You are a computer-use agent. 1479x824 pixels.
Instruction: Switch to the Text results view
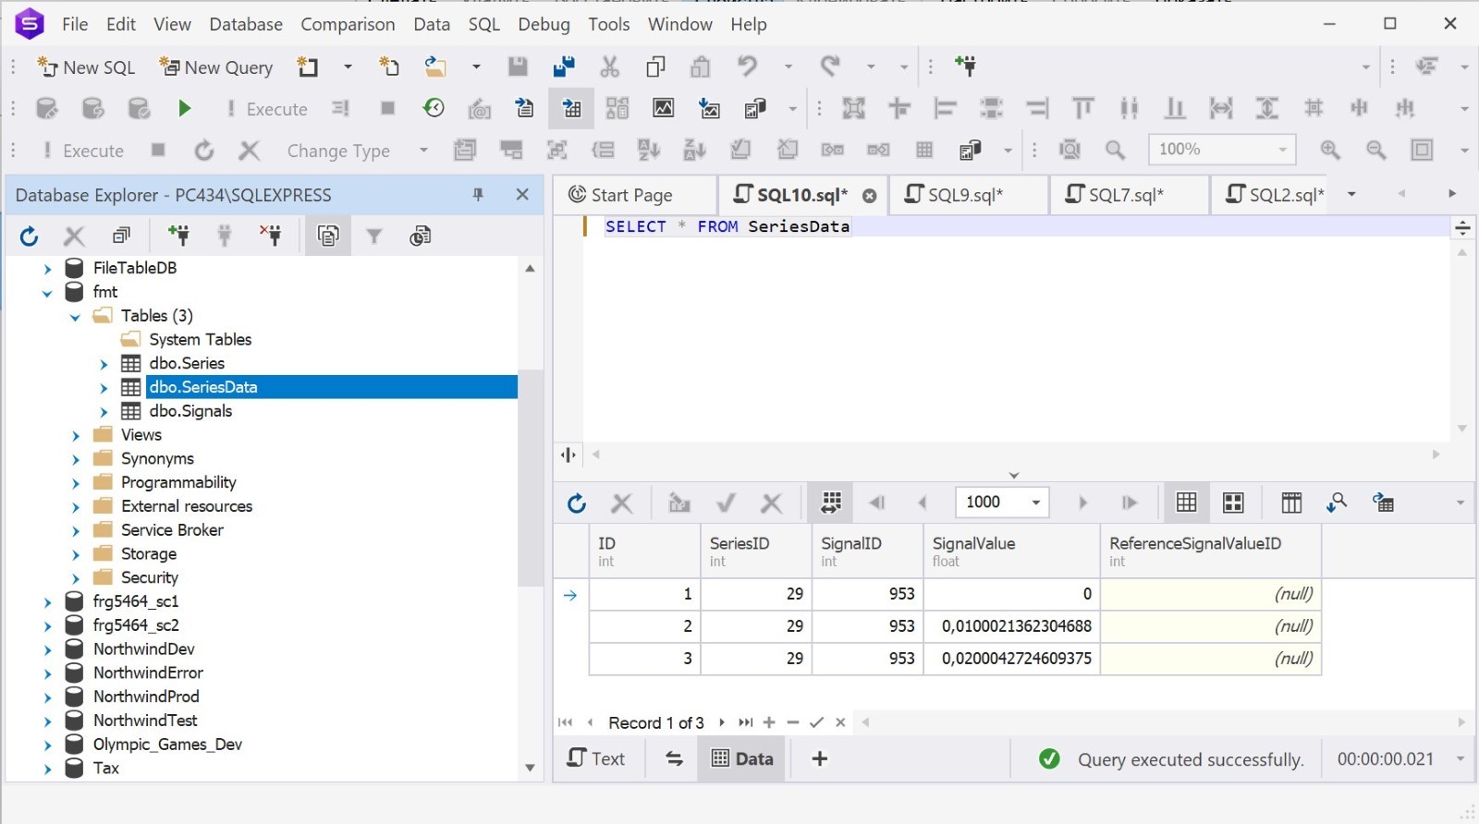coord(596,758)
